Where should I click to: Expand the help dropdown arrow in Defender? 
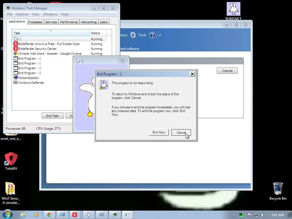point(160,35)
